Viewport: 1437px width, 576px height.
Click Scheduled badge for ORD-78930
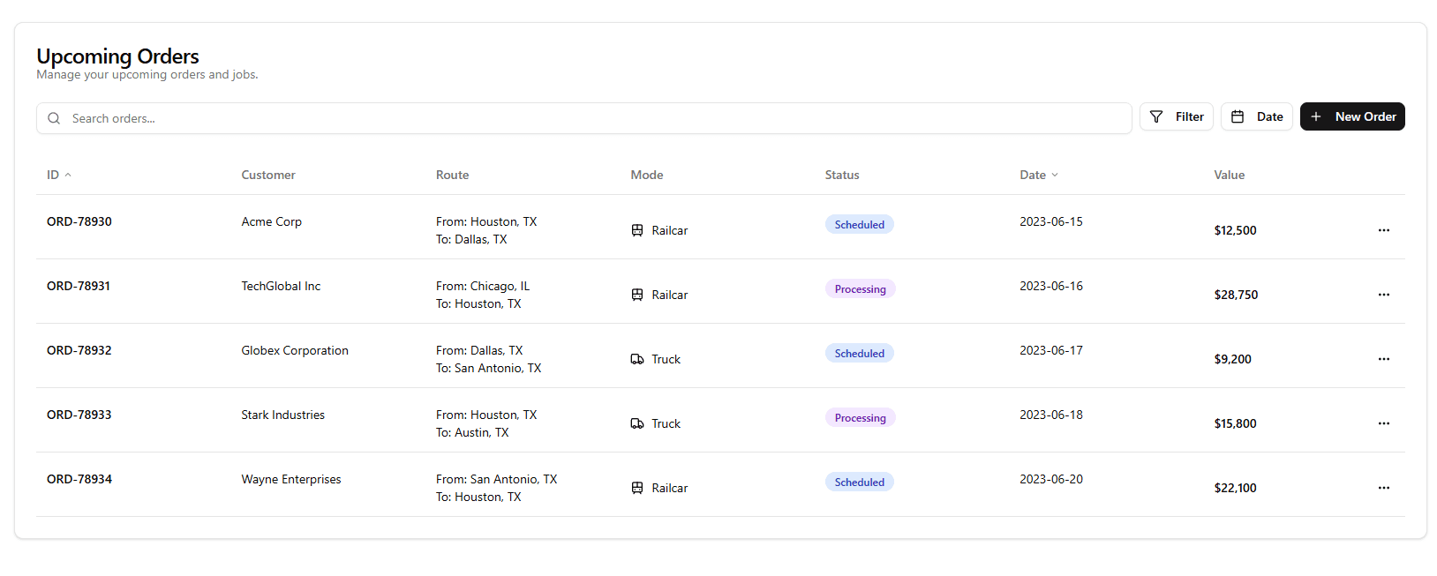tap(860, 224)
